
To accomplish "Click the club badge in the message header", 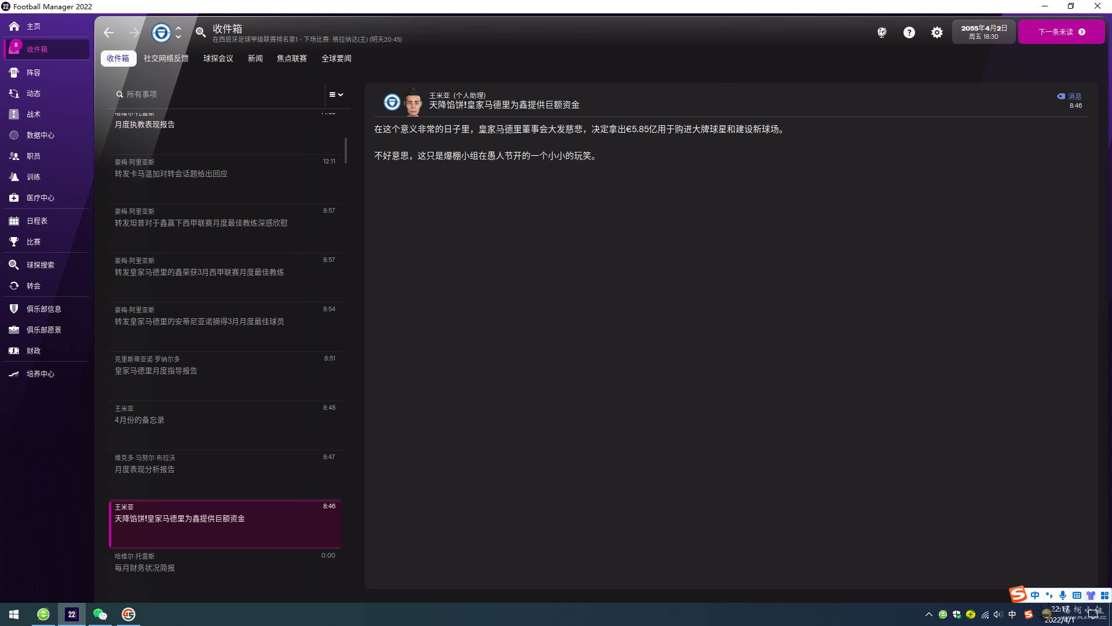I will coord(392,103).
